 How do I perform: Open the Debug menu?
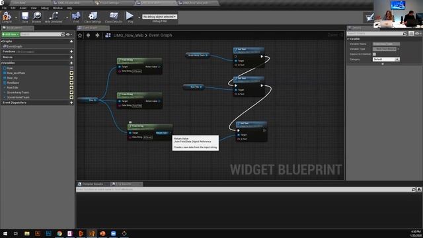point(44,8)
